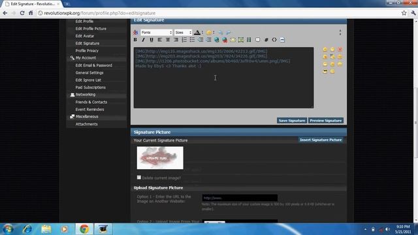
Task: Open the Sizes dropdown
Action: [183, 33]
